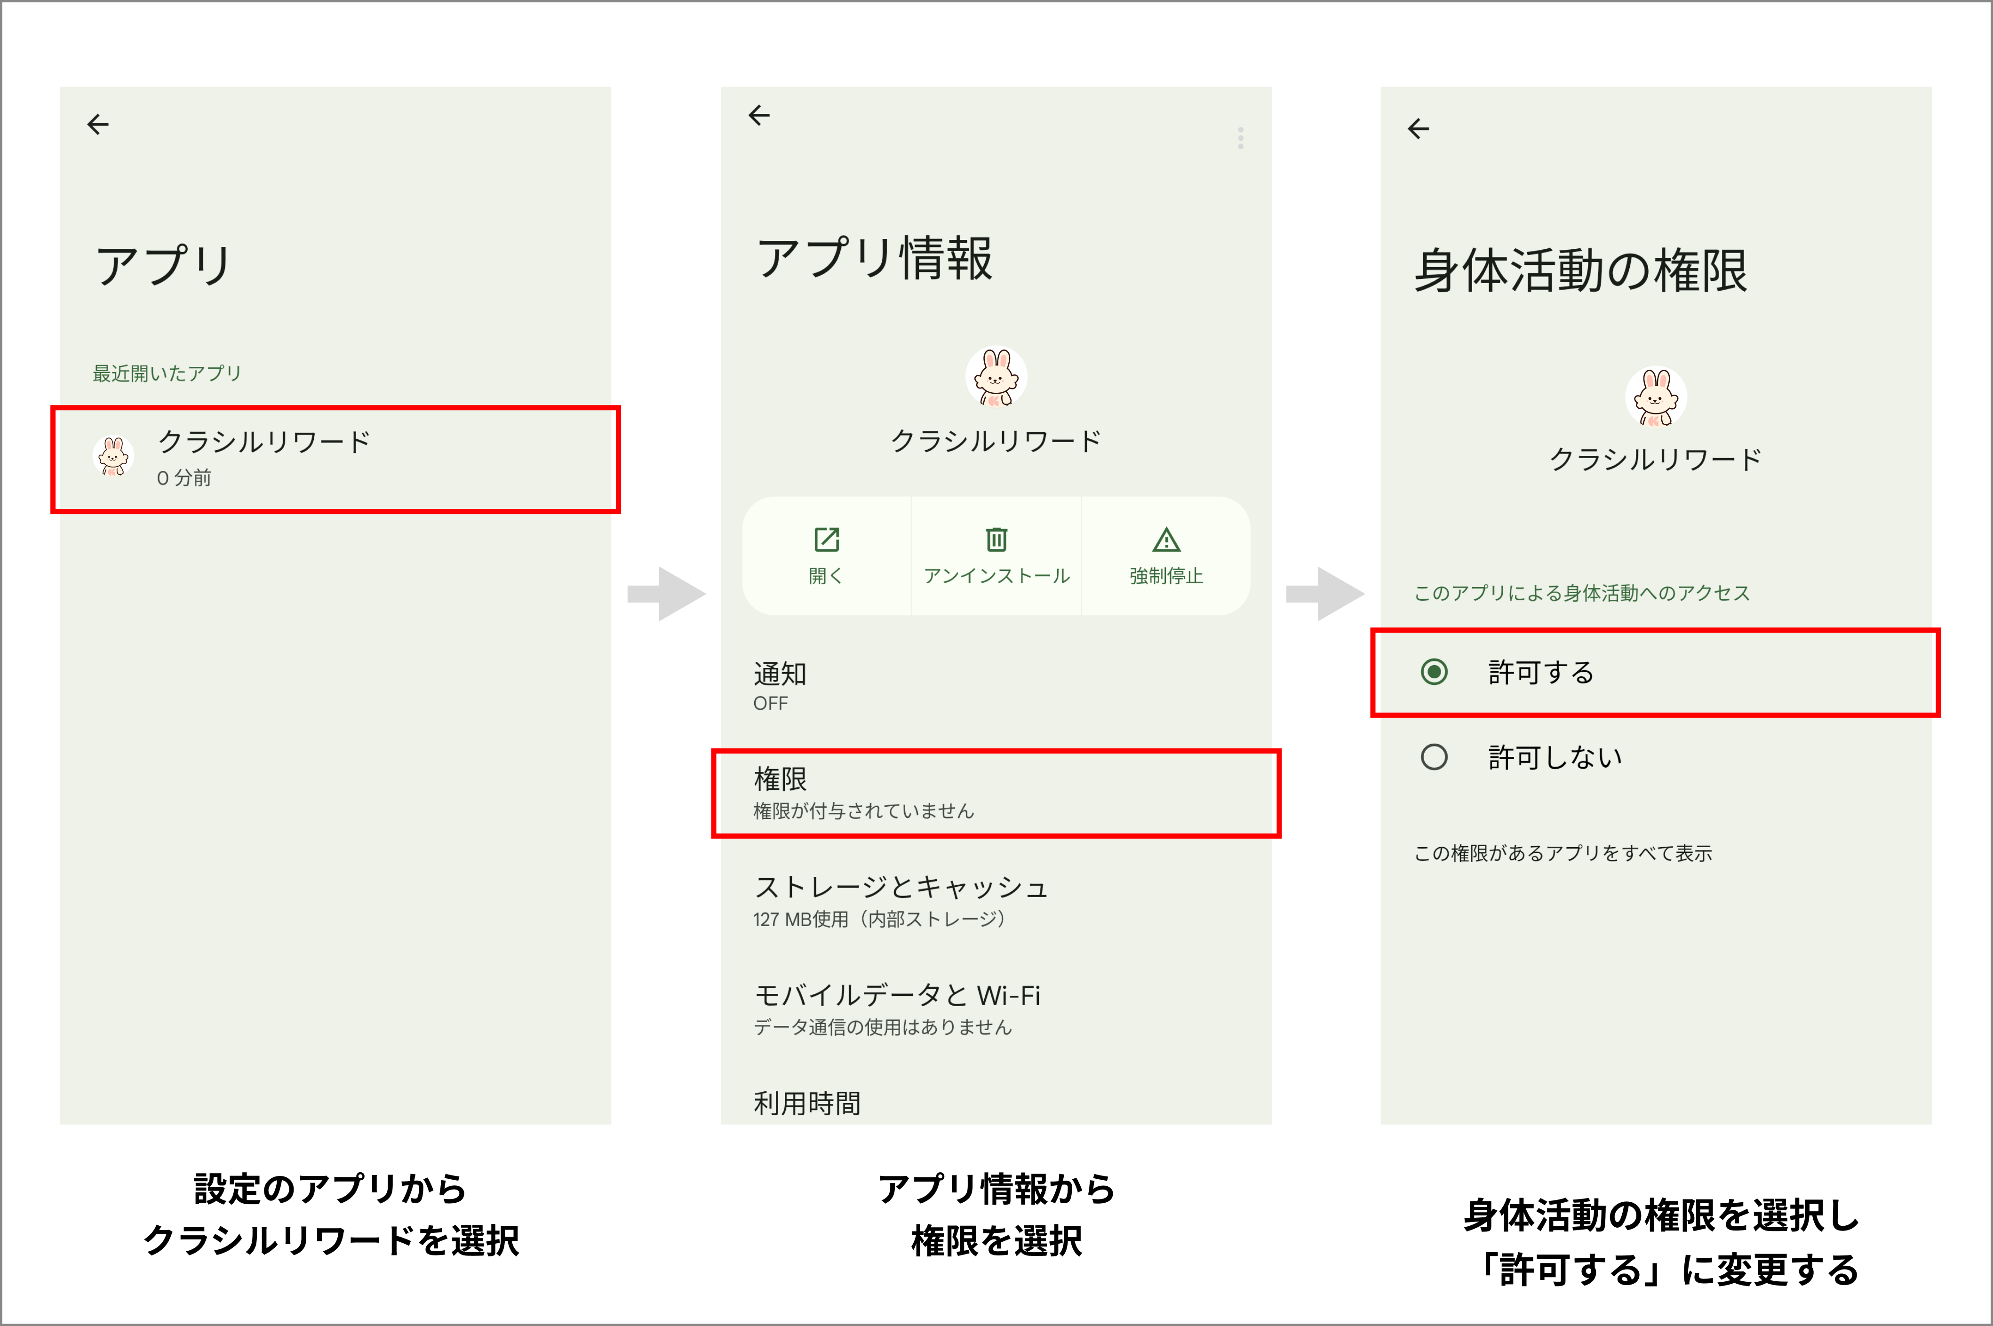Tap rabbit icon on 身体活動の権限 screen
Image resolution: width=1993 pixels, height=1326 pixels.
pos(1656,397)
